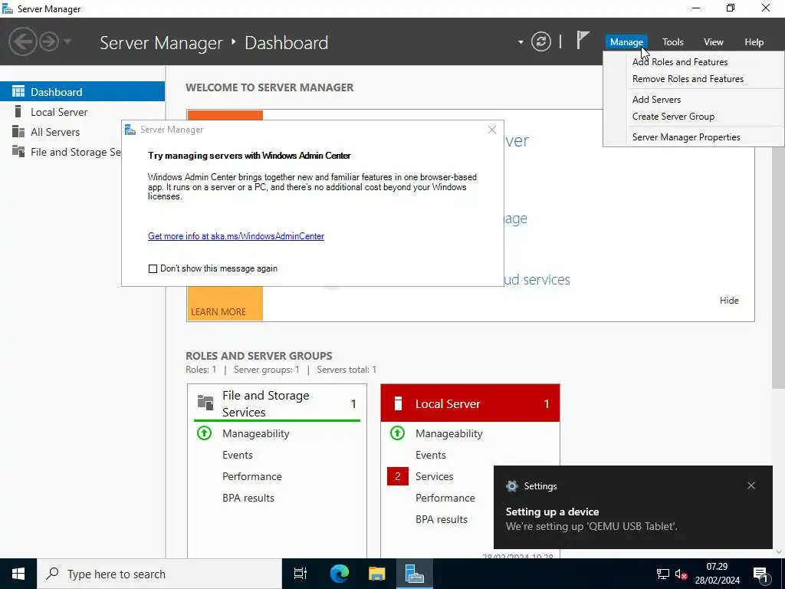Open the Action Center notifications icon

coord(761,574)
